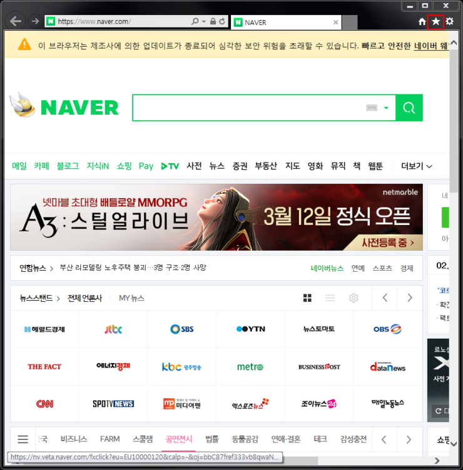This screenshot has height=470, width=463.
Task: Open the address bar autocomplete dropdown arrow
Action: (204, 22)
